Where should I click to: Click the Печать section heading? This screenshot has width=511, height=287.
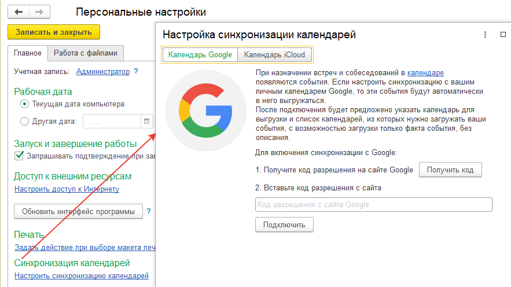tap(29, 234)
